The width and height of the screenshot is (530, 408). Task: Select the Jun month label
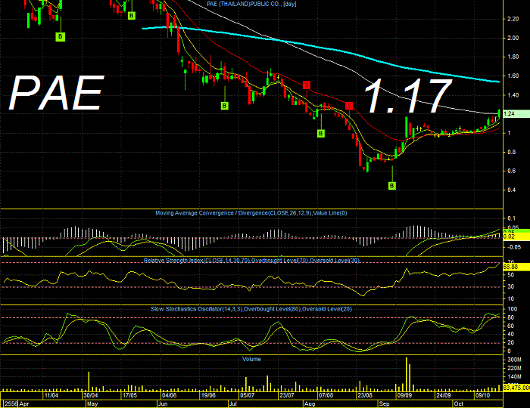pos(163,403)
